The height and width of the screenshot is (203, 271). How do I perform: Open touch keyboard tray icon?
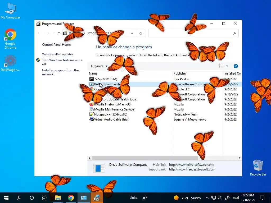[236, 198]
